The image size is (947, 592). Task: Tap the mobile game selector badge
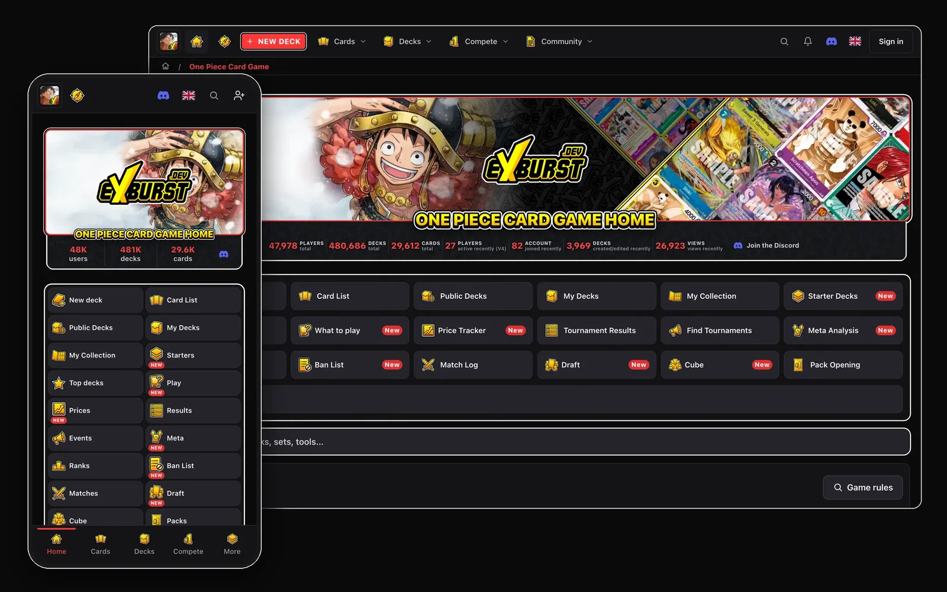78,95
